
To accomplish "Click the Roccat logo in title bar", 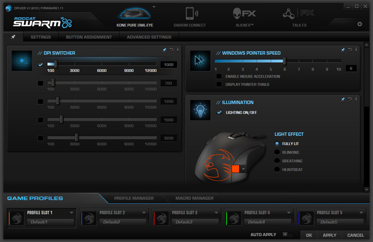I will coord(9,8).
